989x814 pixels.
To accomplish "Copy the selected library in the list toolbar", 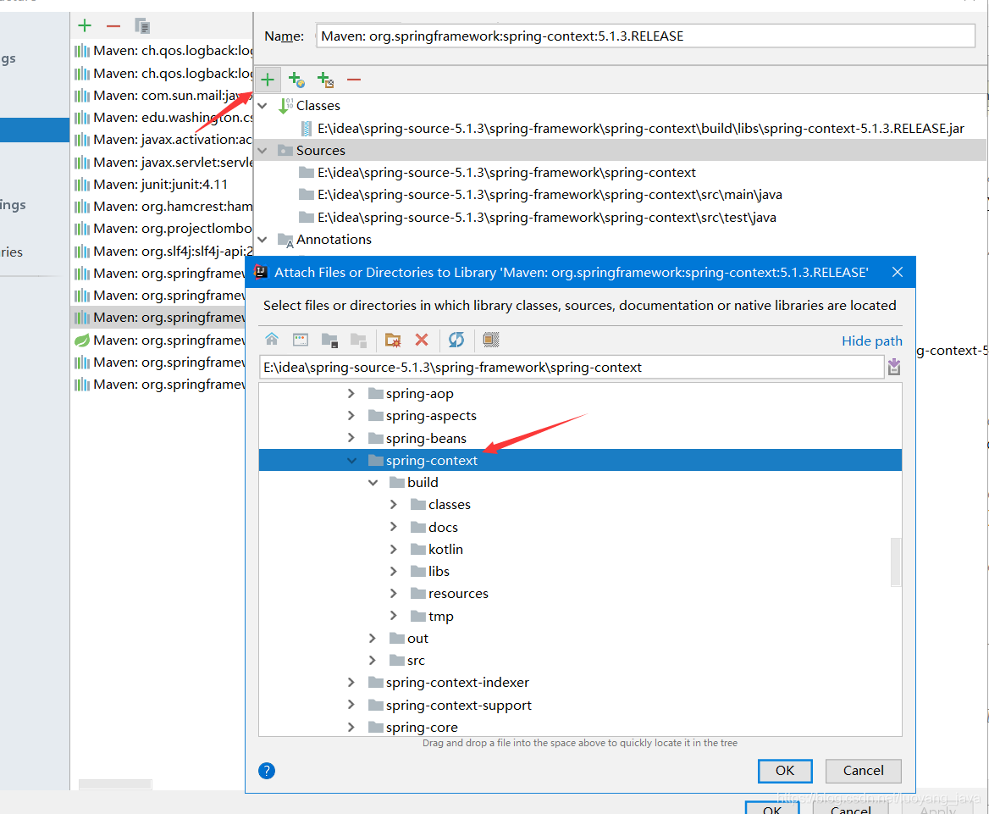I will coord(142,26).
